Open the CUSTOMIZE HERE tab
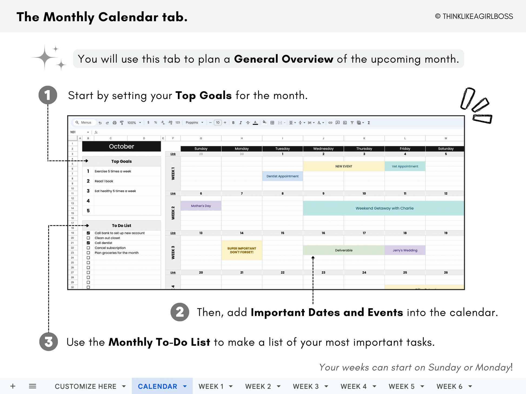Viewport: 526px width, 394px height. point(85,386)
